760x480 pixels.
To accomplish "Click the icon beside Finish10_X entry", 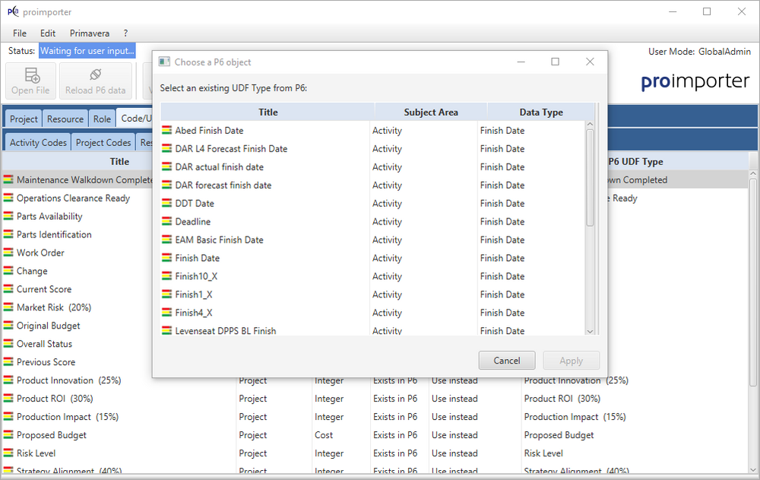I will tap(166, 277).
